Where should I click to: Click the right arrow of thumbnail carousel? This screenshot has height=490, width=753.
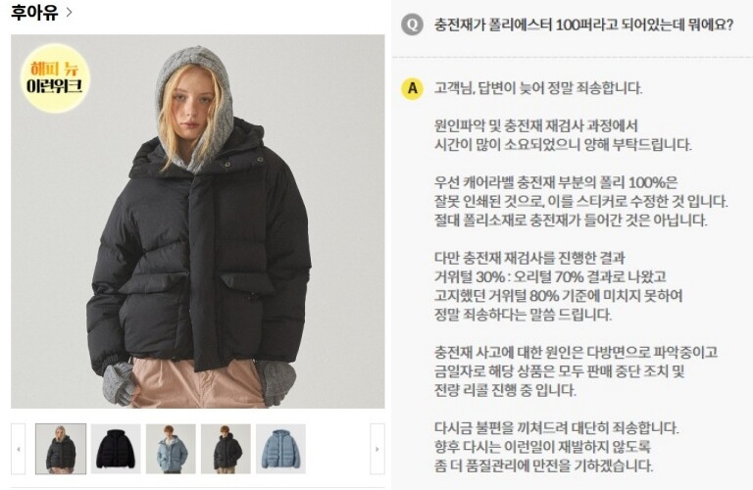coord(376,449)
